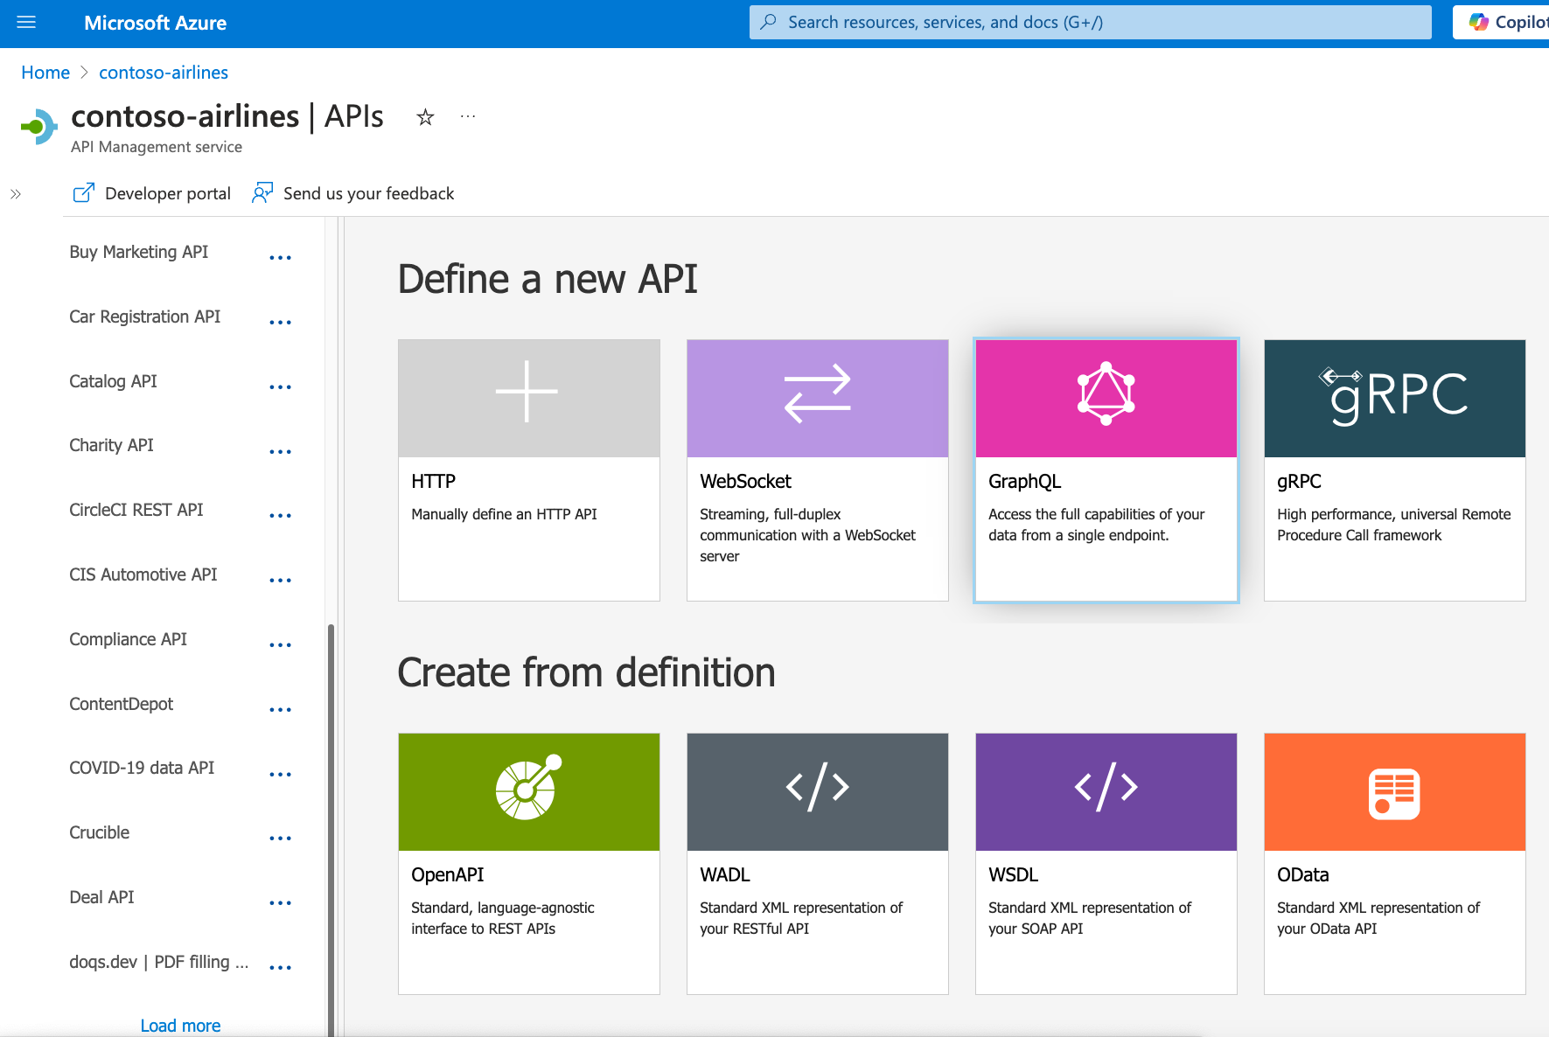Select Crucible in the API list
This screenshot has width=1549, height=1037.
(99, 832)
